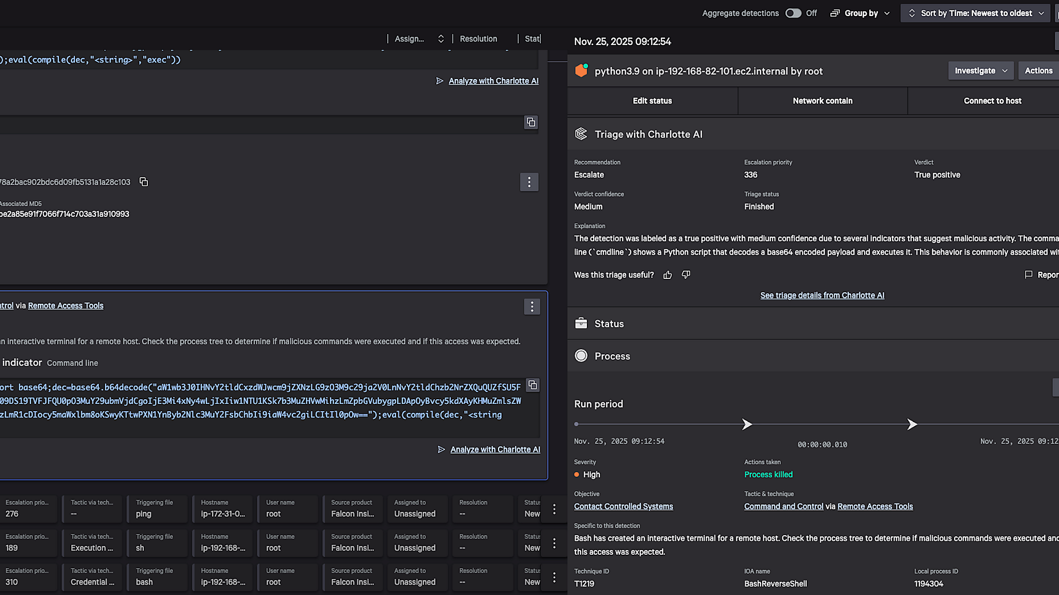This screenshot has width=1059, height=595.
Task: Click thumbs up on triage feedback
Action: [x=668, y=275]
